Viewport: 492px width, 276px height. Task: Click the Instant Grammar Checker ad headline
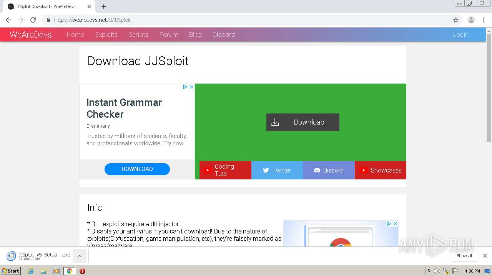pyautogui.click(x=124, y=108)
